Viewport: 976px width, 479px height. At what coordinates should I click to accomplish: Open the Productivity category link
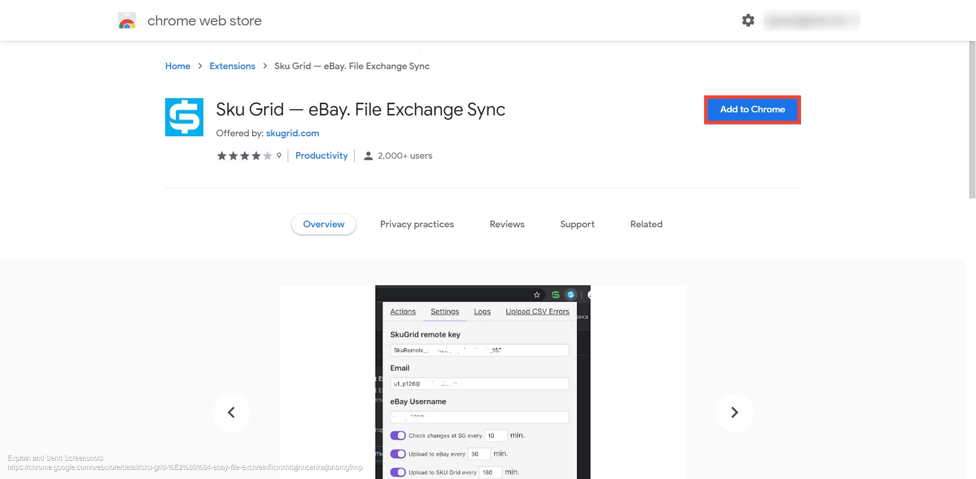coord(322,156)
